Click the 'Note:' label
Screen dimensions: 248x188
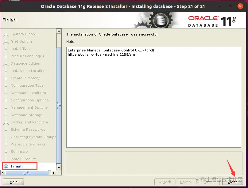click(x=71, y=42)
